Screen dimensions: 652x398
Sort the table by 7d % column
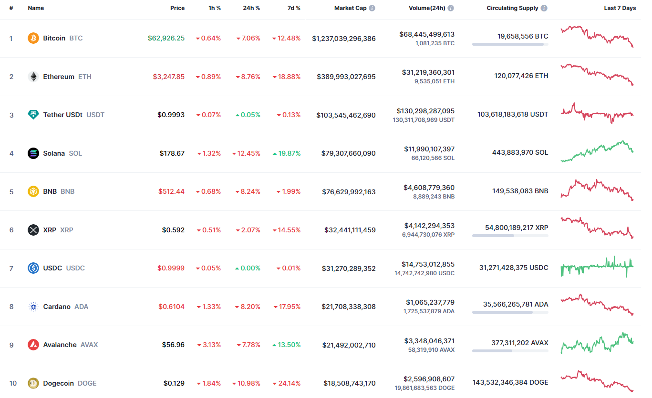coord(293,8)
